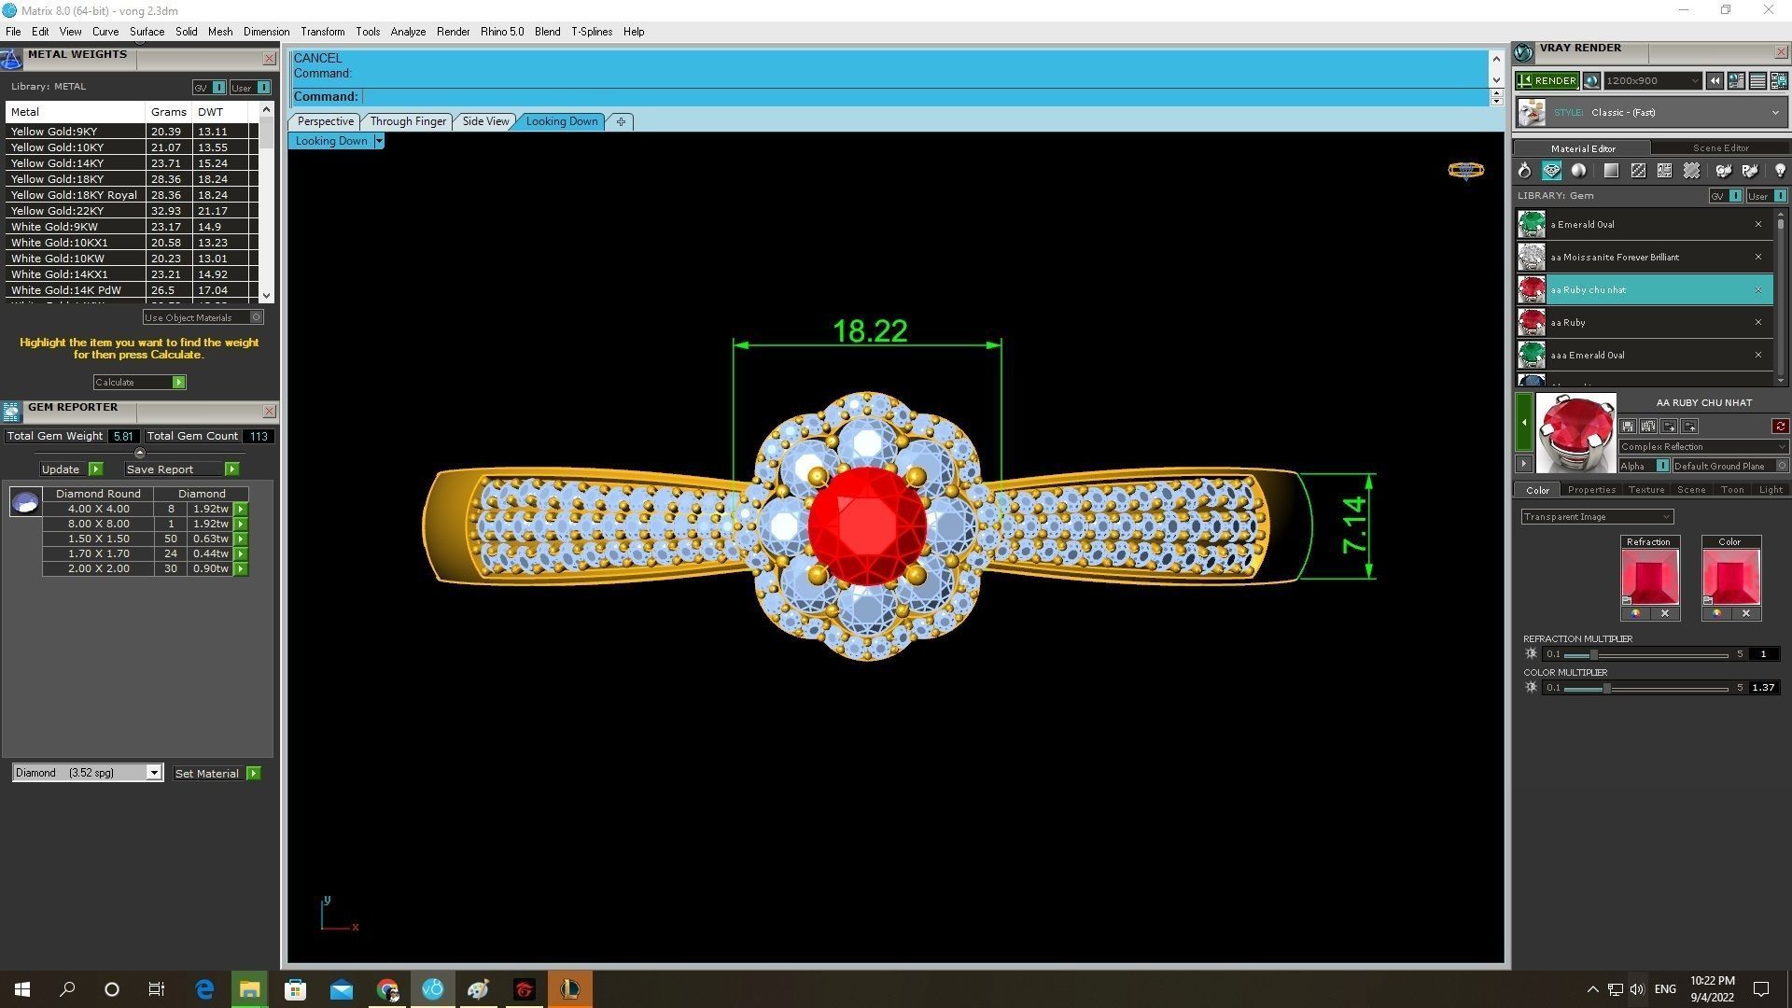Open the V-Ray logo panel icon
The width and height of the screenshot is (1792, 1008).
pos(1523,52)
